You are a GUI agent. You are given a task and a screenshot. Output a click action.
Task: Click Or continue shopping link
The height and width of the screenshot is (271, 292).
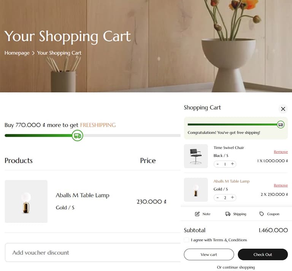click(236, 267)
